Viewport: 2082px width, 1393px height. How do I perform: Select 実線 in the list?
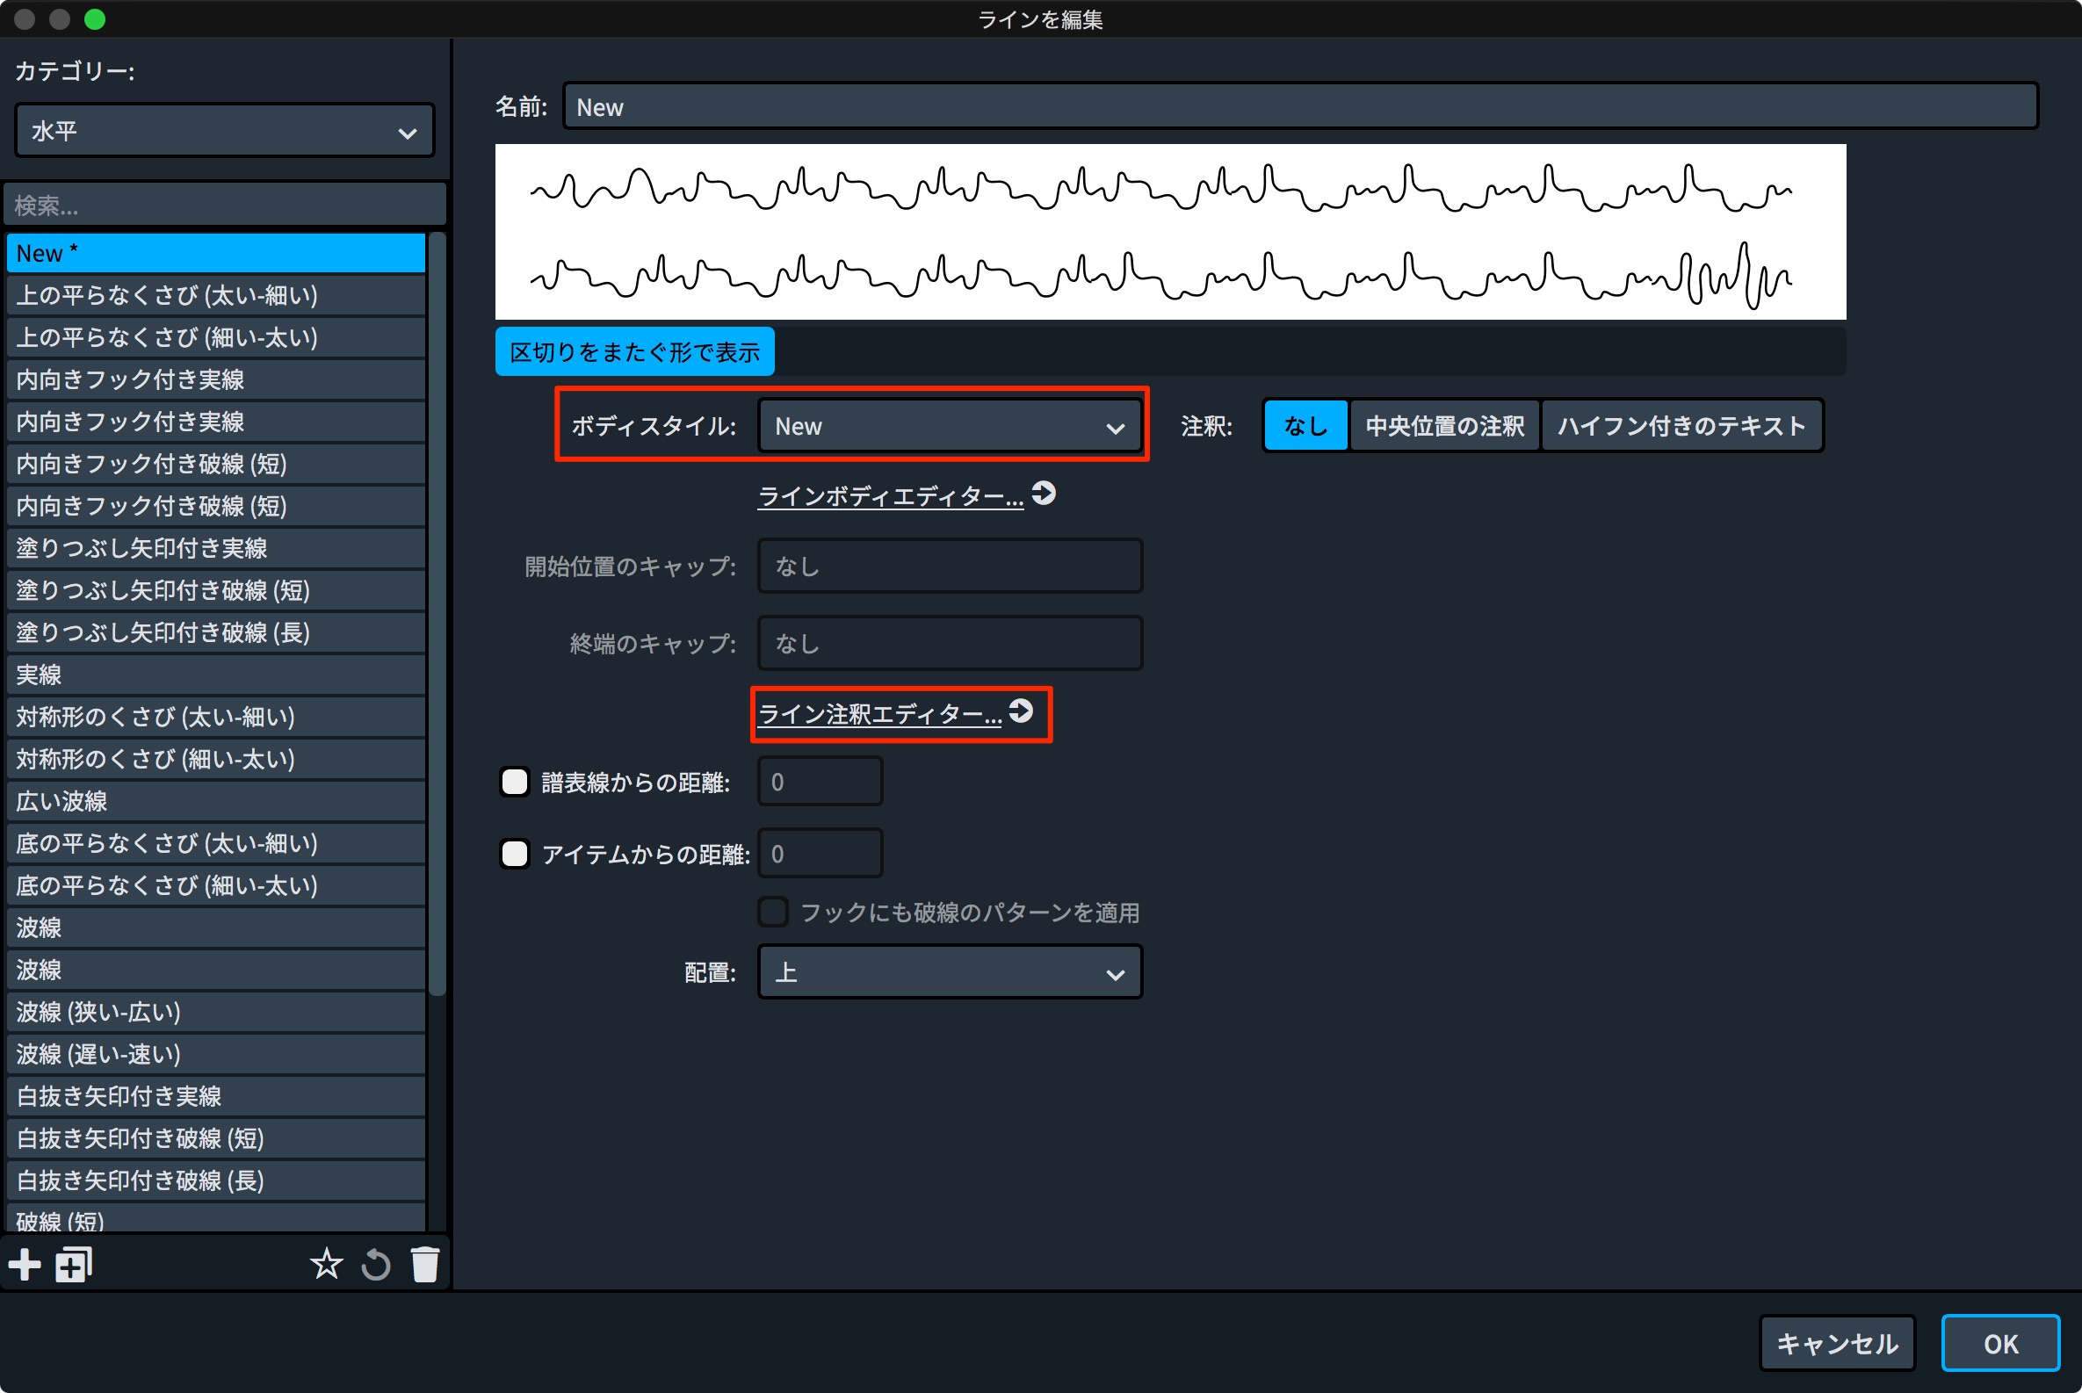pos(216,675)
